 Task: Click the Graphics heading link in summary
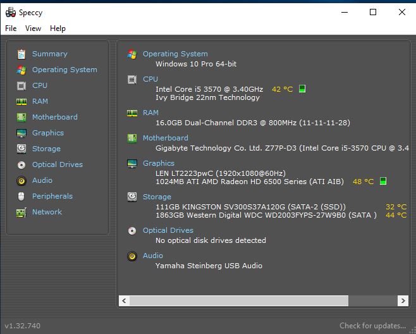point(159,163)
